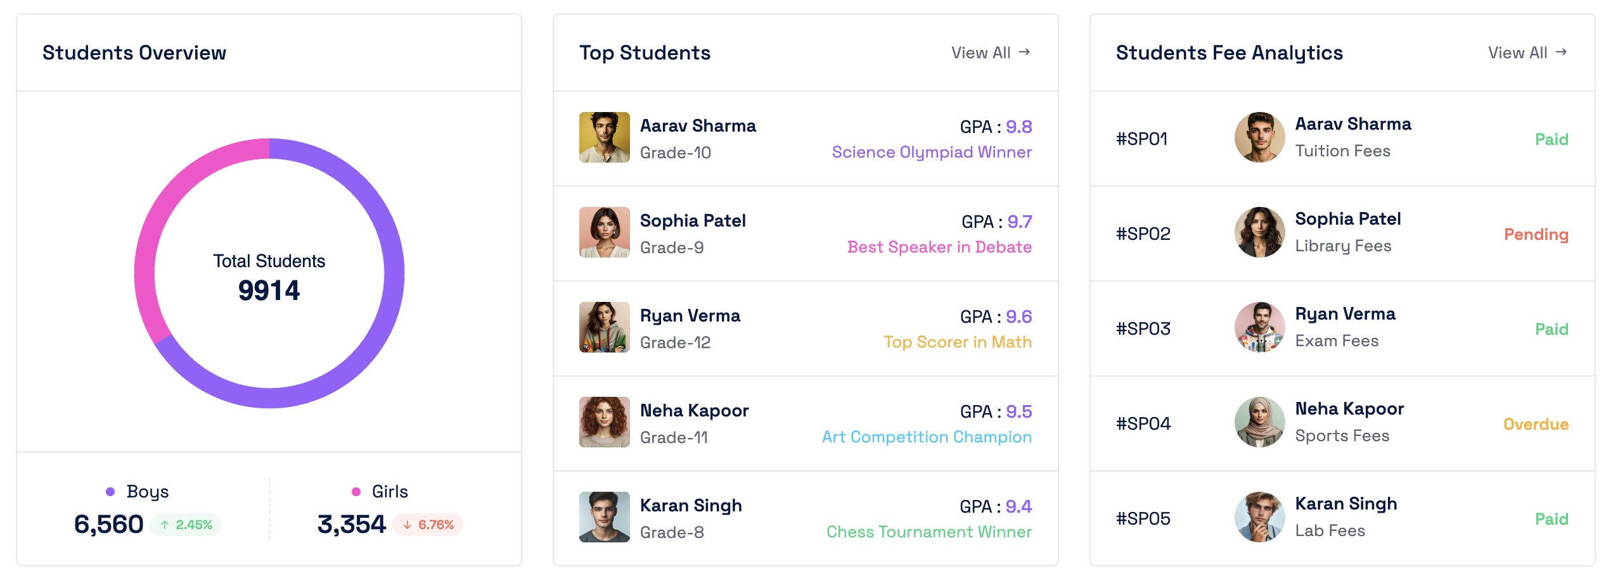Select the Overdue status for Neha Kapoor
Image resolution: width=1606 pixels, height=581 pixels.
[x=1536, y=424]
